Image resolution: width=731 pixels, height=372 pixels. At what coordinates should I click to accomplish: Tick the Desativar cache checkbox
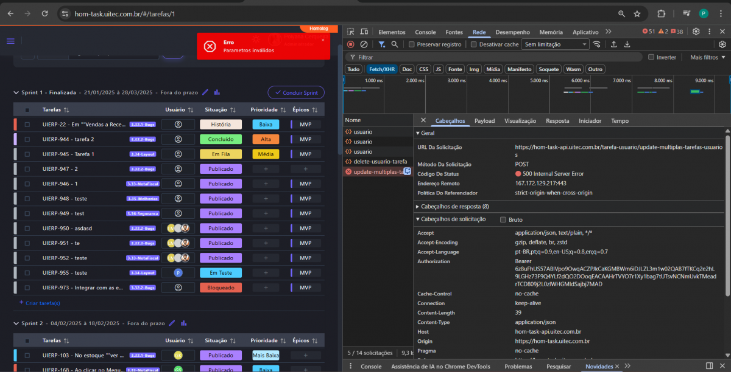pyautogui.click(x=474, y=44)
